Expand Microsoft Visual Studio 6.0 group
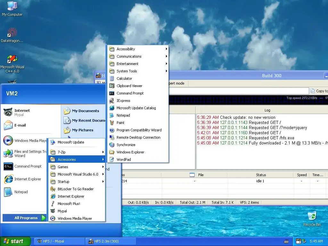The width and height of the screenshot is (328, 246). 77,174
